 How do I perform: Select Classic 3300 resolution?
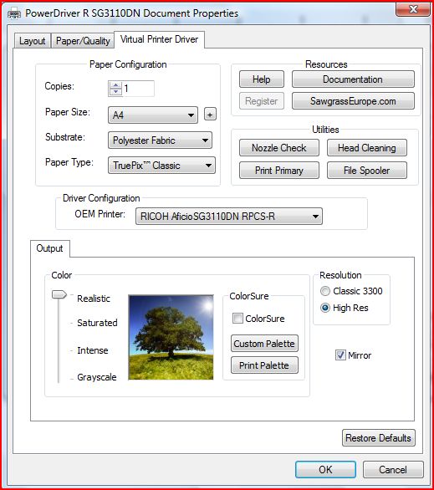325,291
